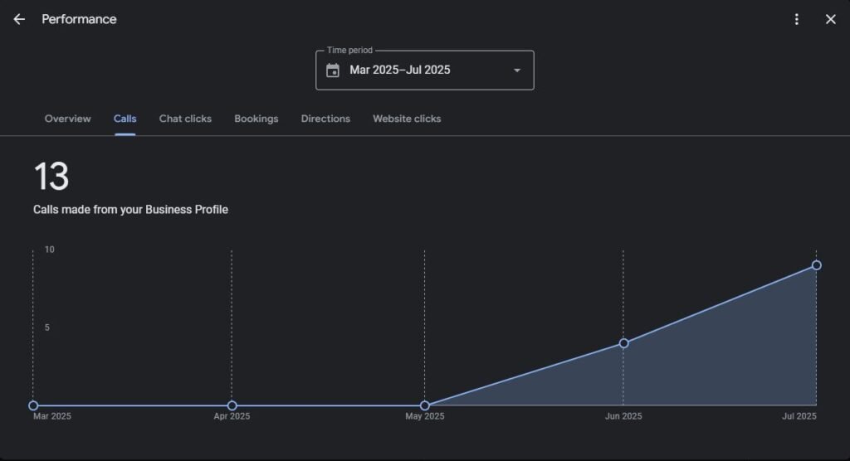Switch to the Overview tab
The width and height of the screenshot is (850, 461).
67,119
